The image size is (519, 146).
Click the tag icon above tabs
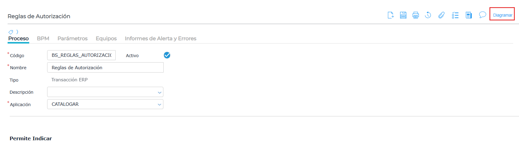[x=11, y=32]
